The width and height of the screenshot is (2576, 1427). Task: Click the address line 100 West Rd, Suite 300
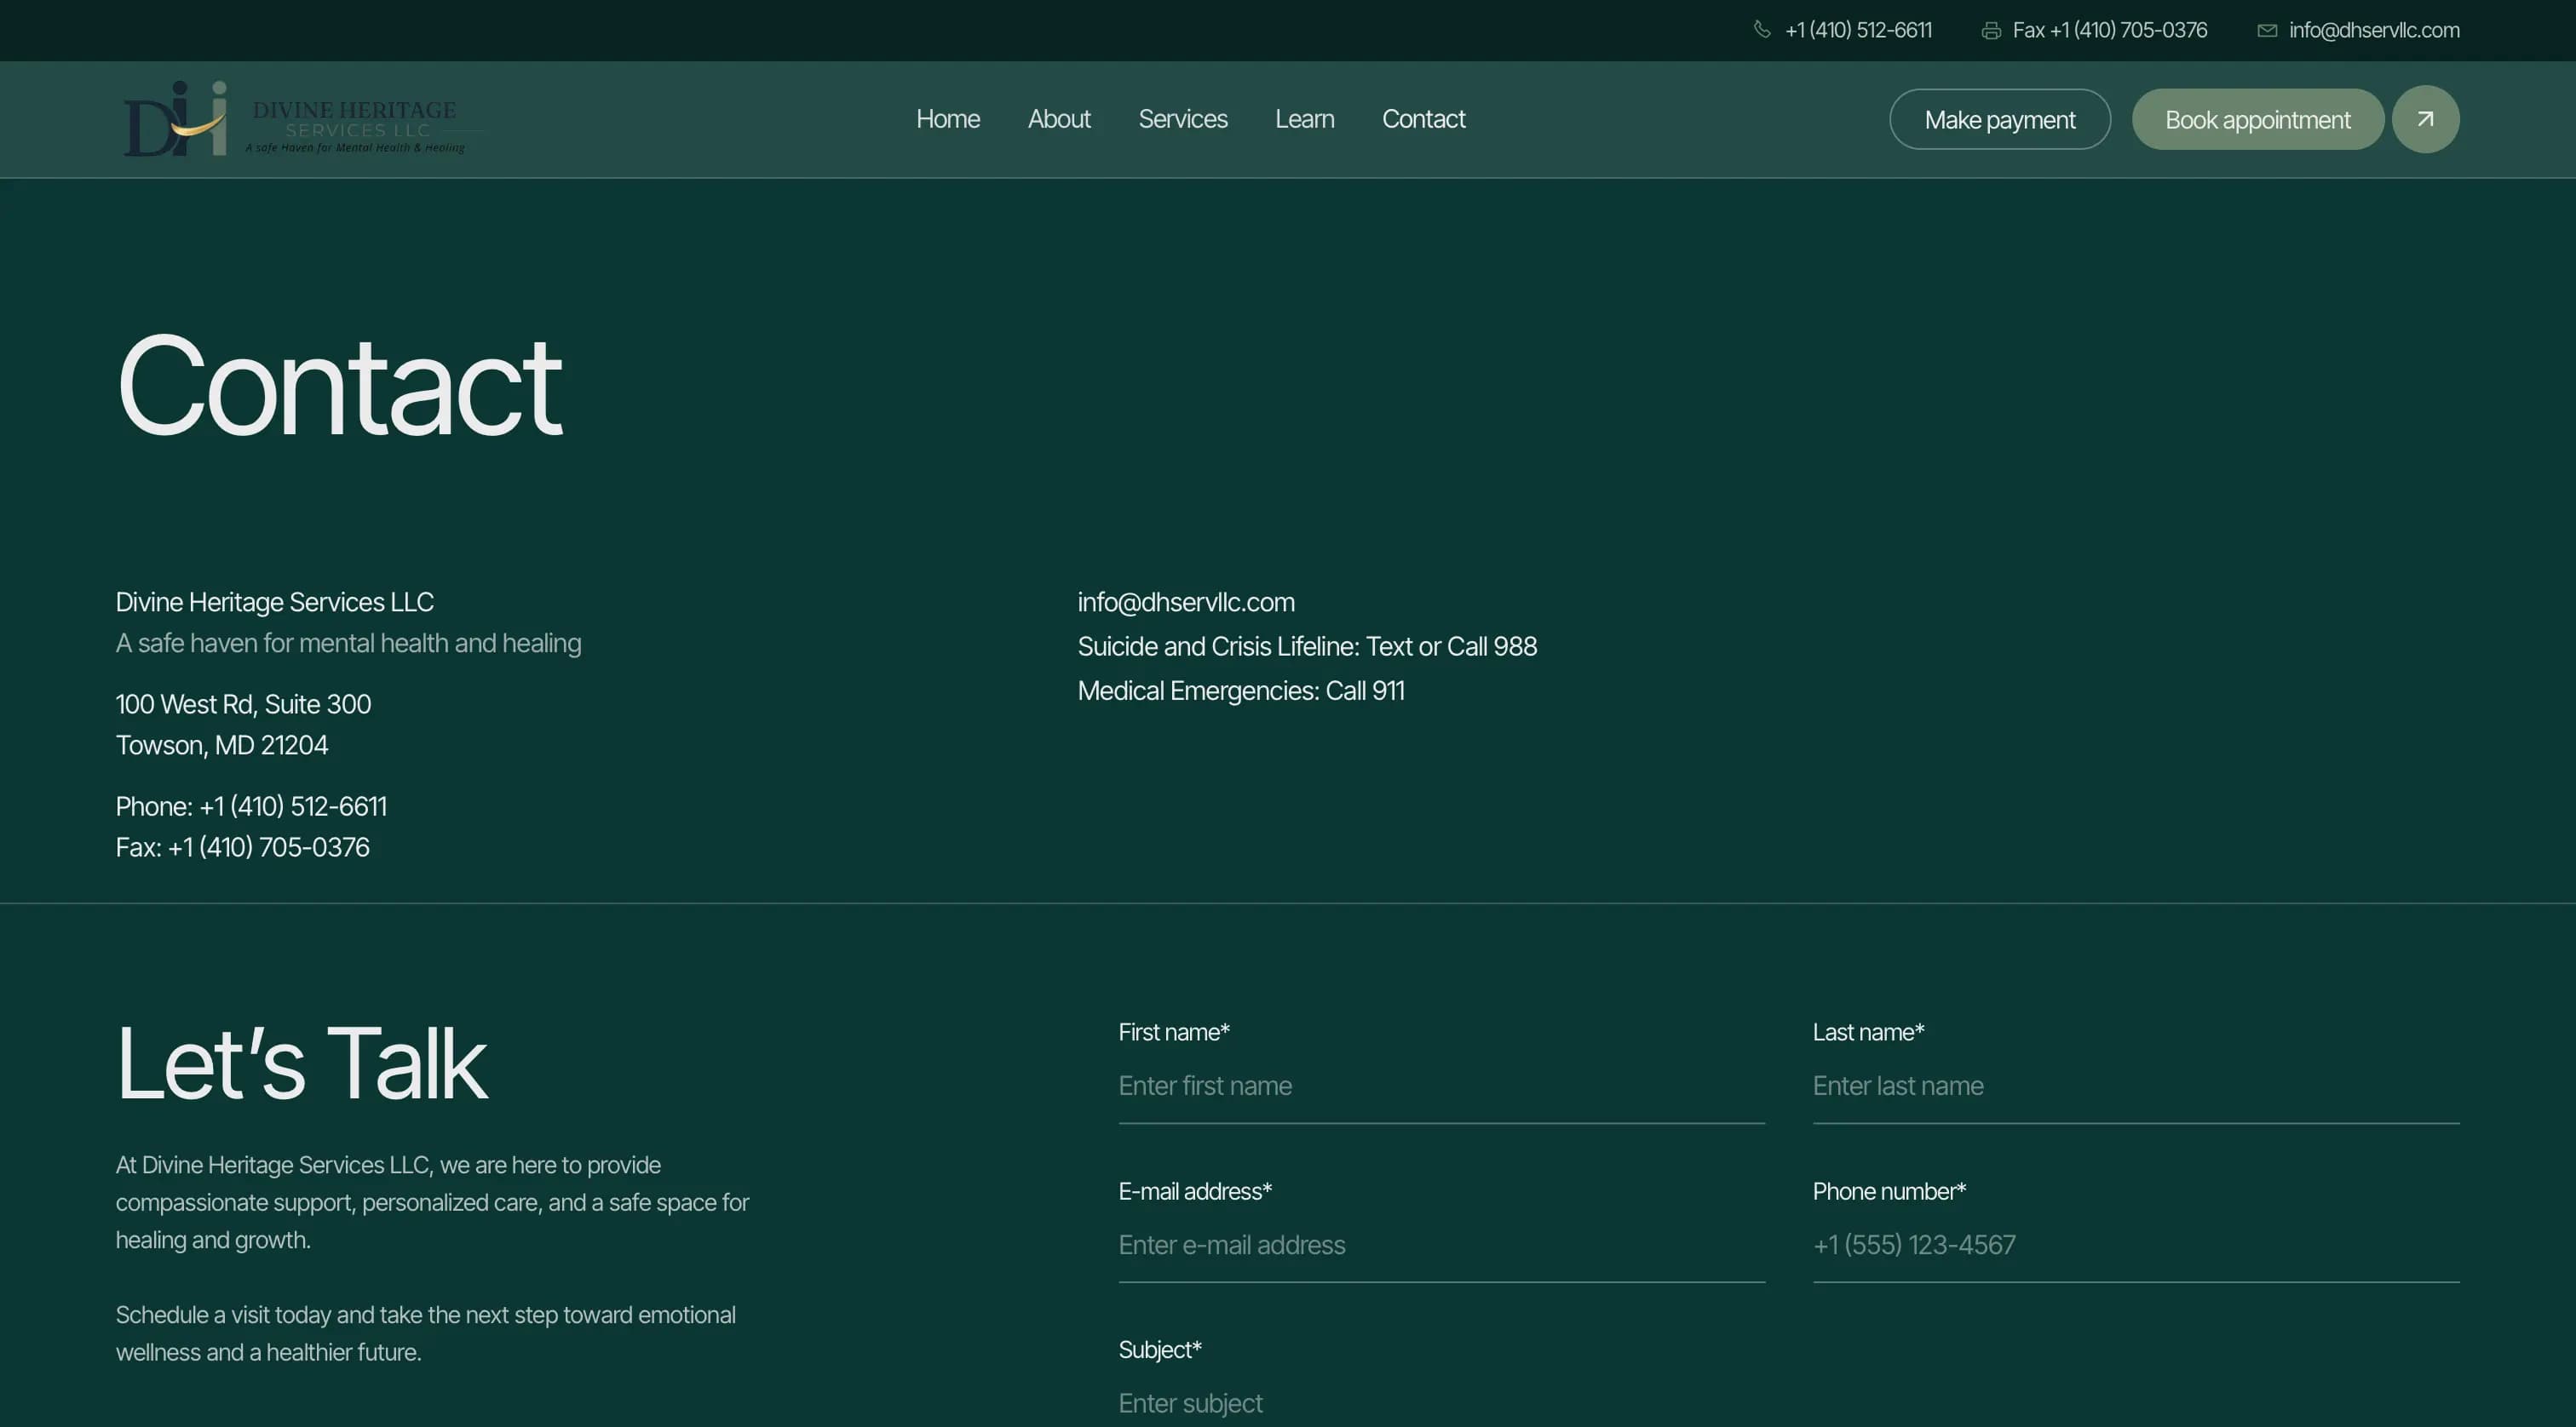coord(243,704)
